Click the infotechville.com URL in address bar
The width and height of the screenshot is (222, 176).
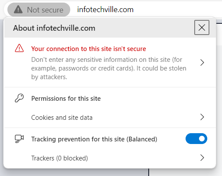pyautogui.click(x=105, y=10)
